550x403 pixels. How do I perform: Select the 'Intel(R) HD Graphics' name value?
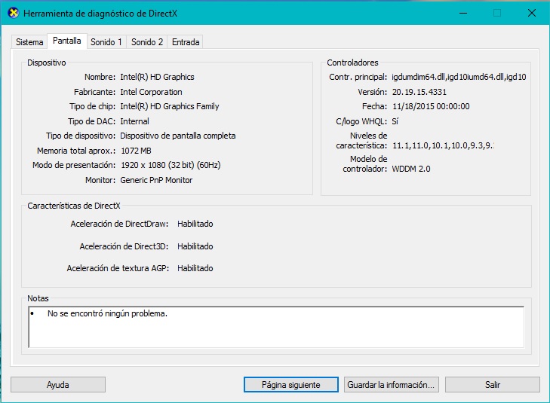click(x=157, y=77)
